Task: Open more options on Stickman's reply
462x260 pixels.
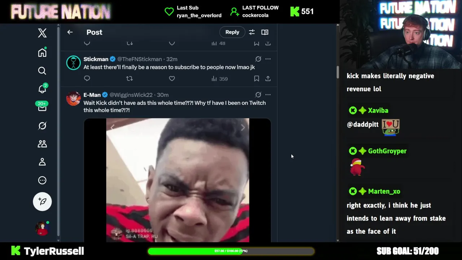Action: click(x=268, y=59)
